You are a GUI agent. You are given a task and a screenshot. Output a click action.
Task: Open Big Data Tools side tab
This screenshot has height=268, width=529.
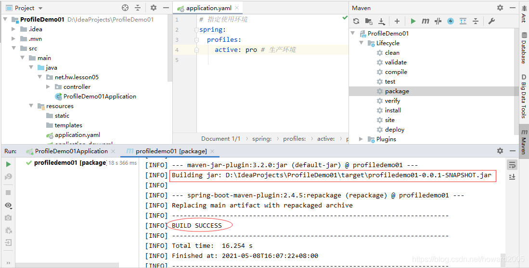coord(524,96)
